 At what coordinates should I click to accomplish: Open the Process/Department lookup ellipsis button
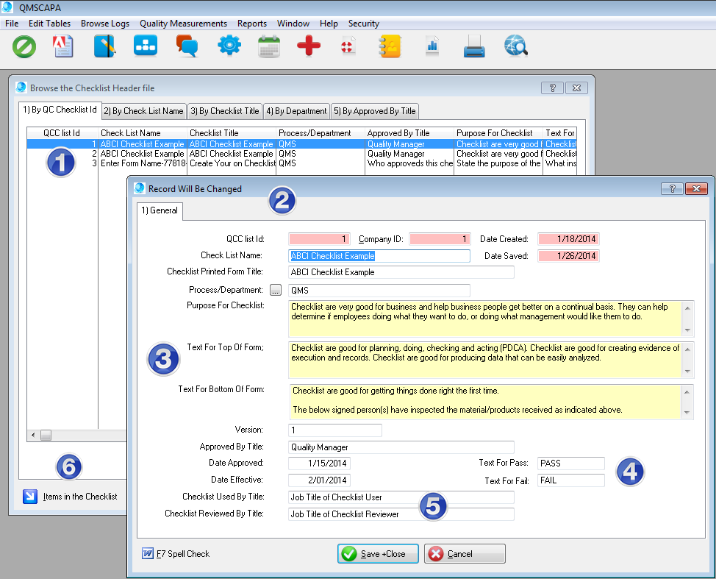coord(276,291)
